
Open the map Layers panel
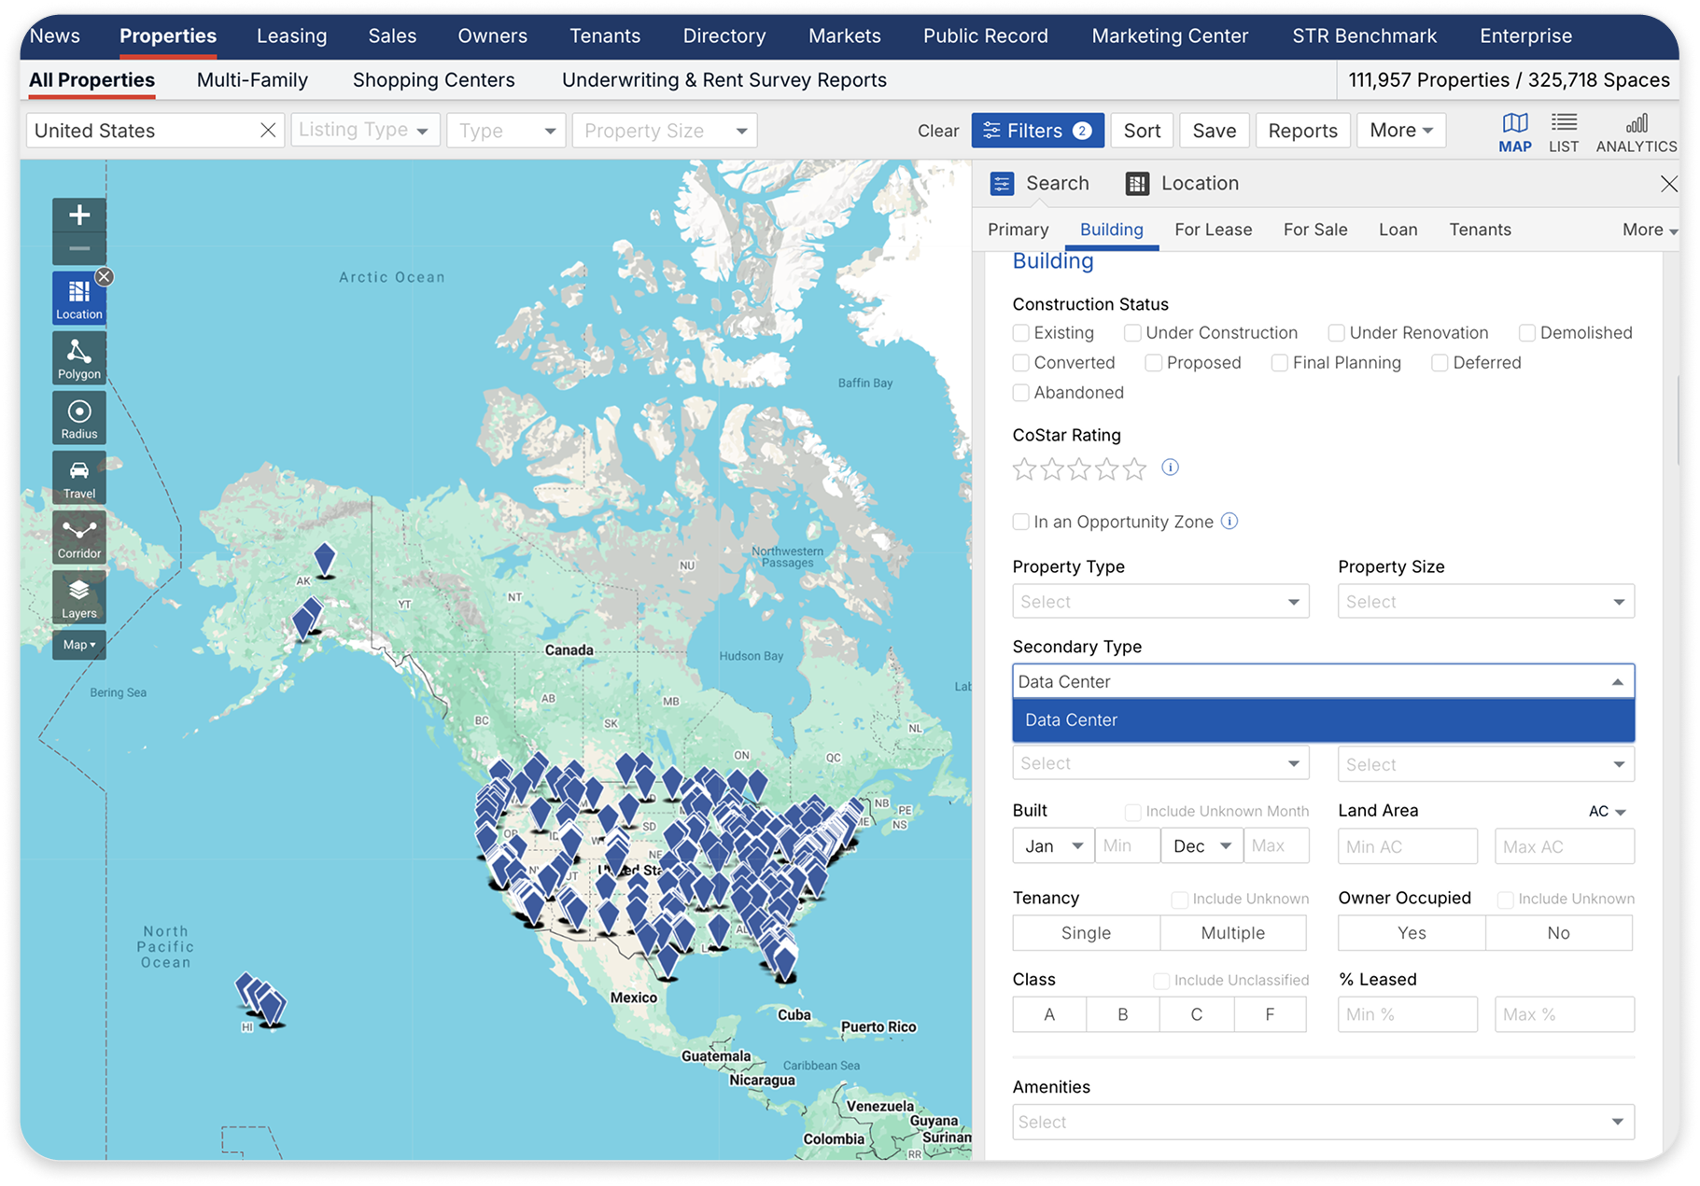tap(78, 596)
